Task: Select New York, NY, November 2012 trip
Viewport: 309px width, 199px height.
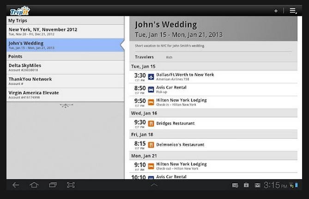Action: point(65,31)
